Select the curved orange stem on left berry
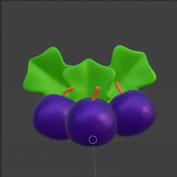Viewport: 177px width, 177px height. (68, 91)
